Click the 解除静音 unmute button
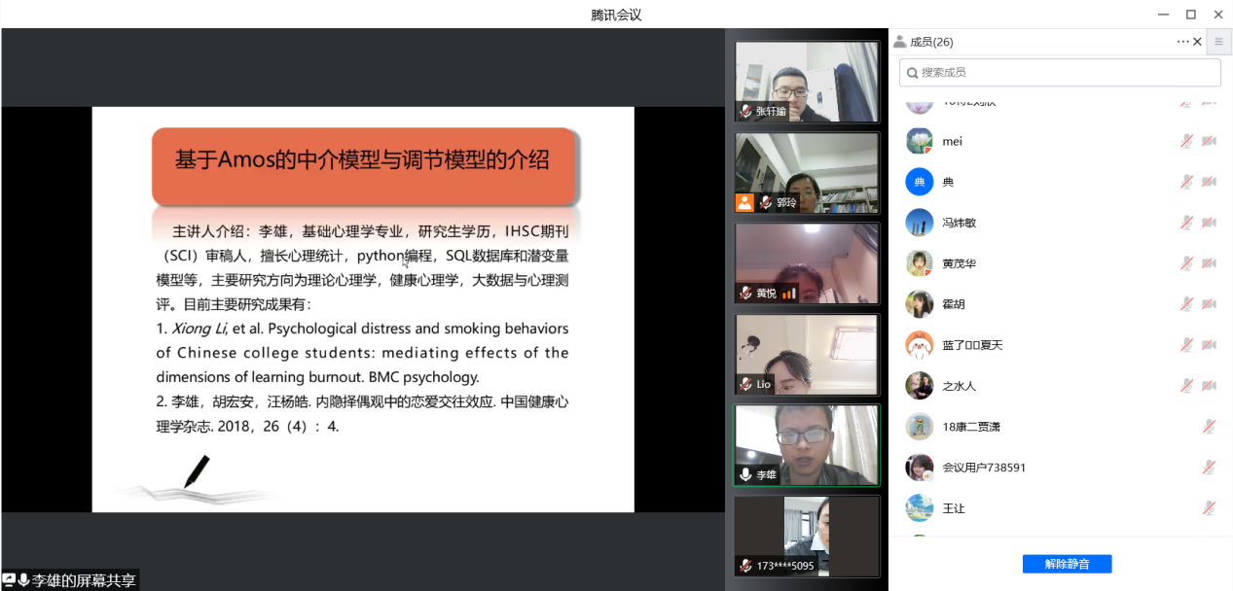 tap(1067, 564)
